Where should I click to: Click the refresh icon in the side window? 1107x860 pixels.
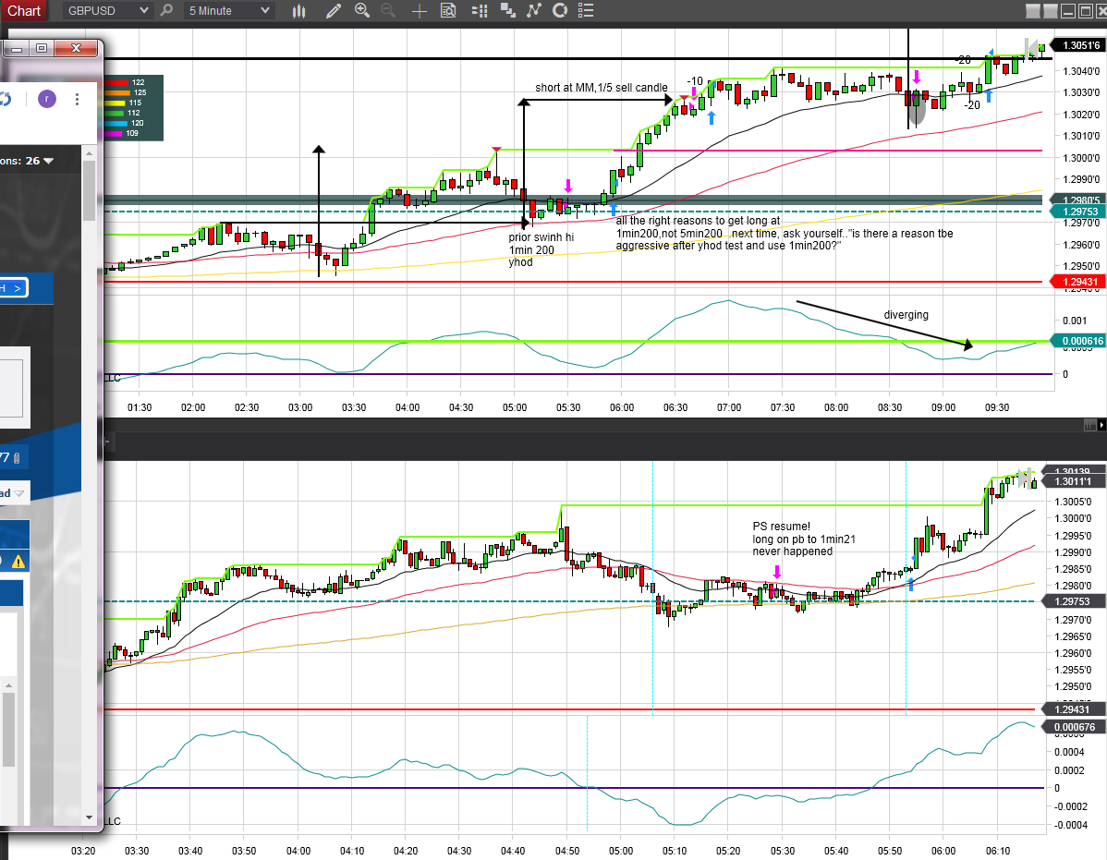click(6, 100)
